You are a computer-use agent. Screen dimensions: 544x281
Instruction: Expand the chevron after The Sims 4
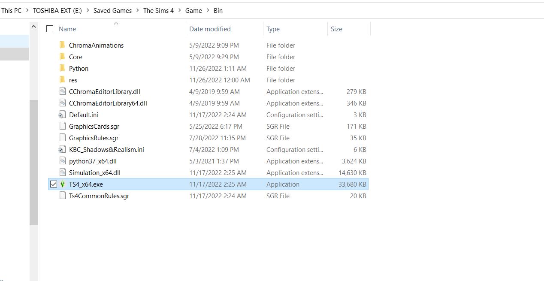pos(180,10)
